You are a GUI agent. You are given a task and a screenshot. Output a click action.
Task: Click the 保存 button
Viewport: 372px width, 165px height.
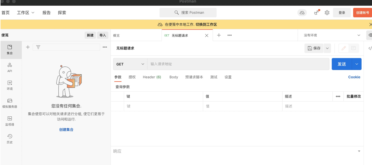314,48
